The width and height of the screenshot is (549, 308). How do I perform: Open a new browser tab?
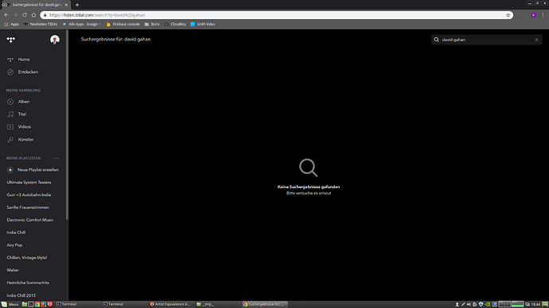tap(77, 5)
